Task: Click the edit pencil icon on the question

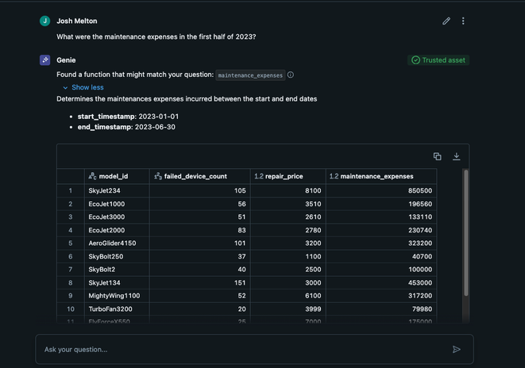Action: [x=446, y=21]
